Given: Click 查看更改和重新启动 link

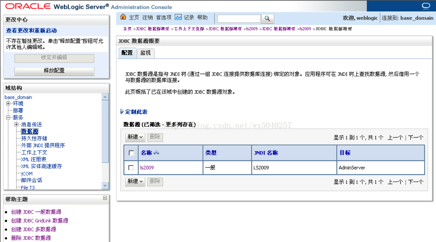Looking at the screenshot, I should 31,30.
